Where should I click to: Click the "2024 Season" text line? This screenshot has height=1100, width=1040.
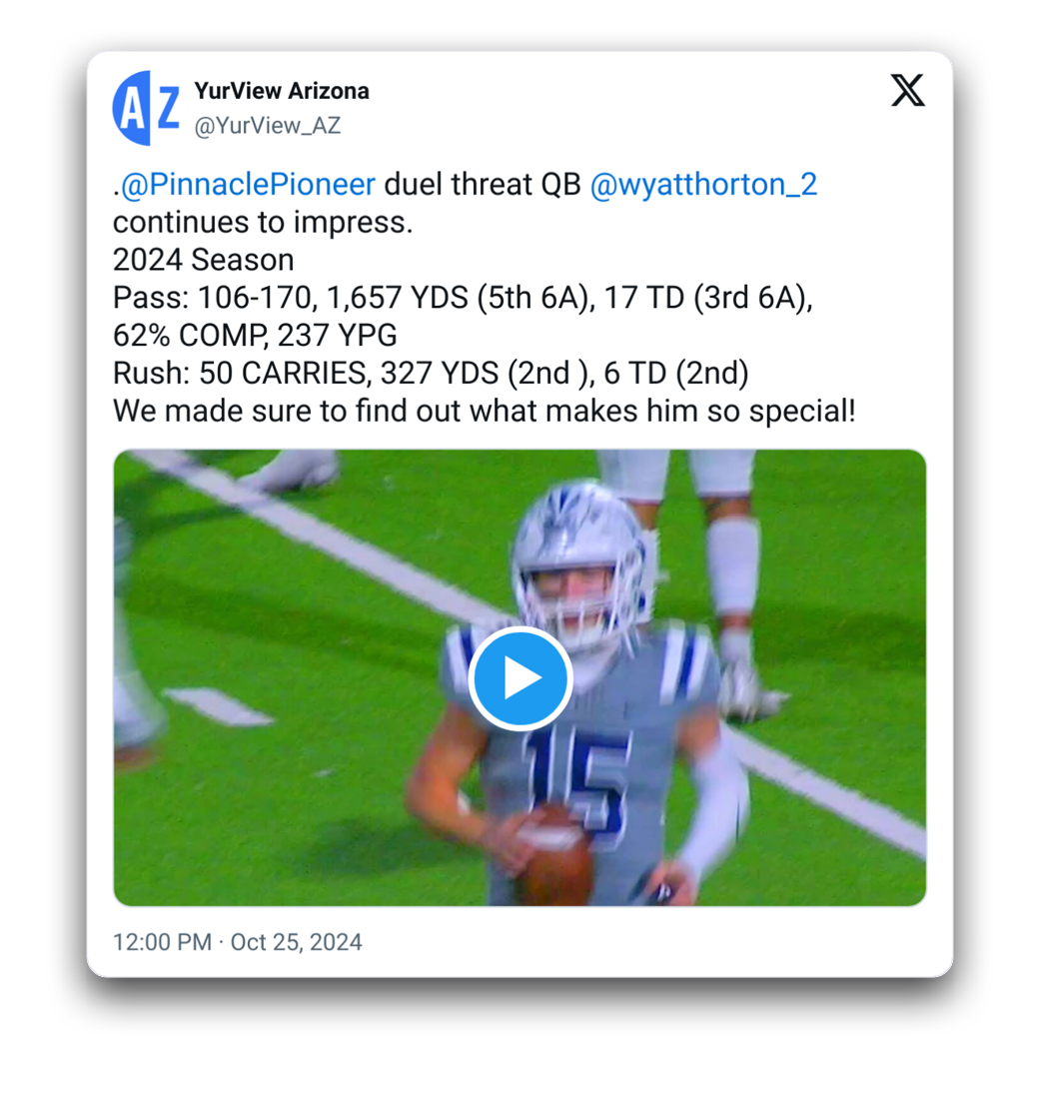pyautogui.click(x=204, y=261)
